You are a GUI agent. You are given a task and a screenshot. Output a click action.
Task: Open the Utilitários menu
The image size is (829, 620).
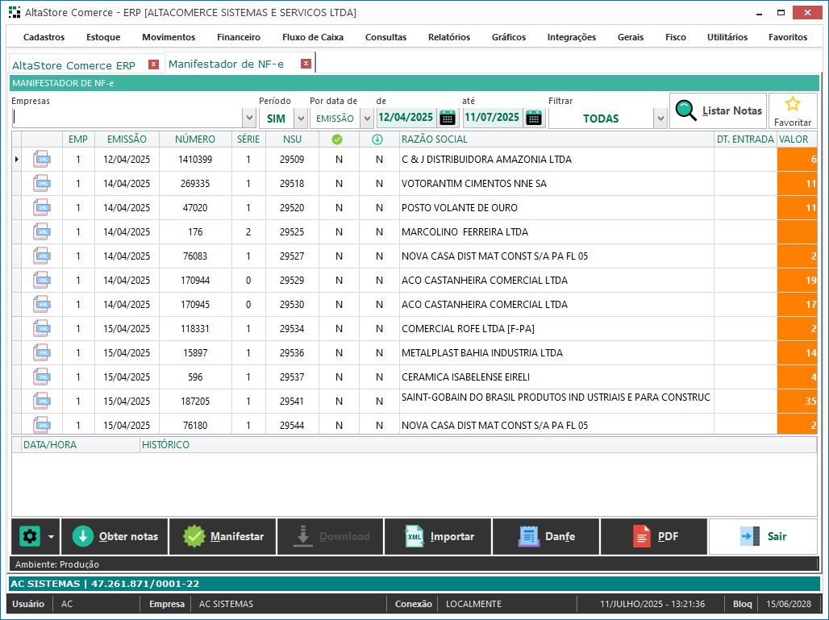coord(727,37)
